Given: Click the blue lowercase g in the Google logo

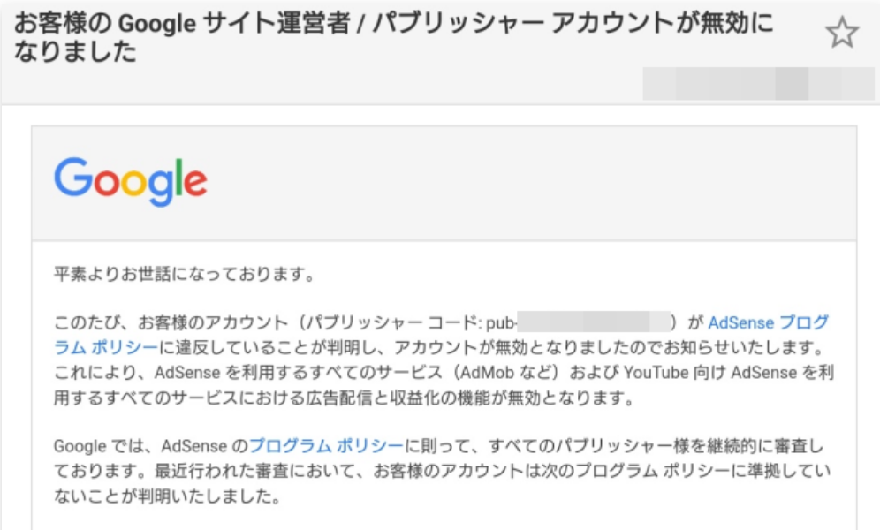Looking at the screenshot, I should 160,188.
